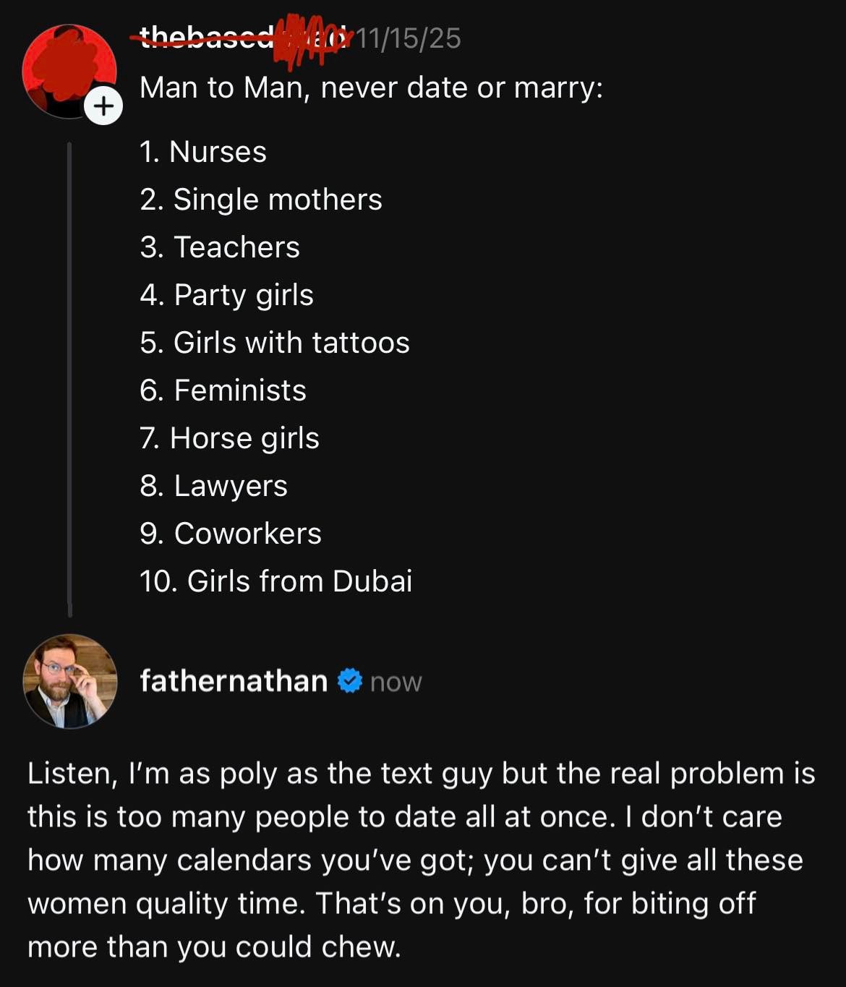Click the "4. Party girls" entry
This screenshot has height=987, width=846.
click(x=227, y=295)
